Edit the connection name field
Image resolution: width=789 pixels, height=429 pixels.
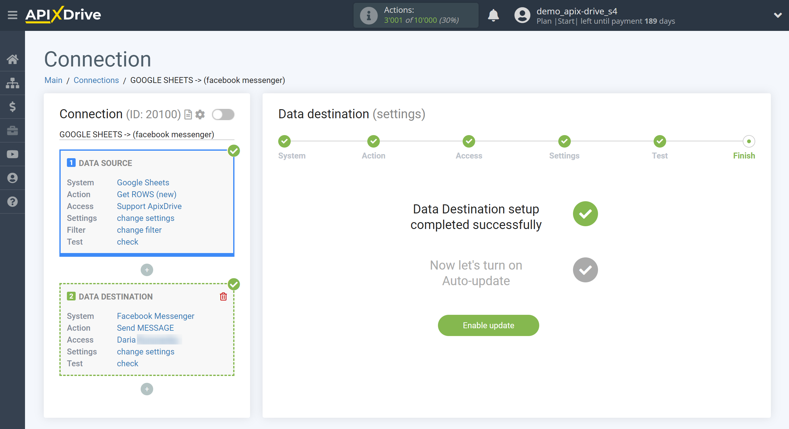point(147,134)
